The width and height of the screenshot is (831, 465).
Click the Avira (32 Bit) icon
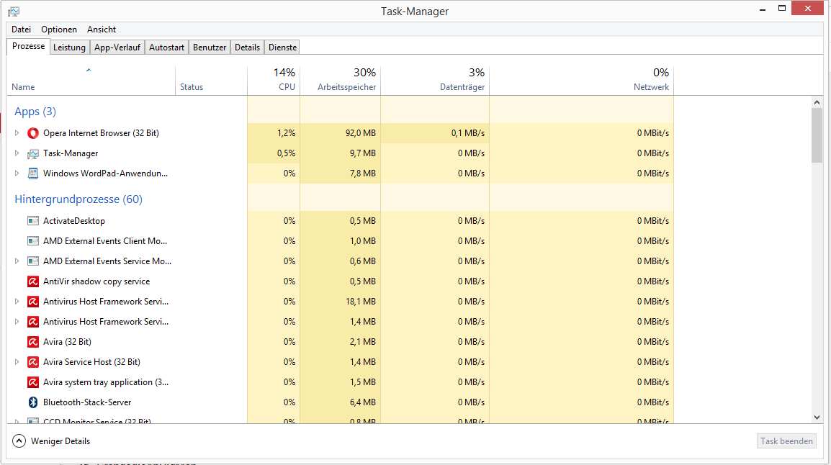(x=33, y=342)
